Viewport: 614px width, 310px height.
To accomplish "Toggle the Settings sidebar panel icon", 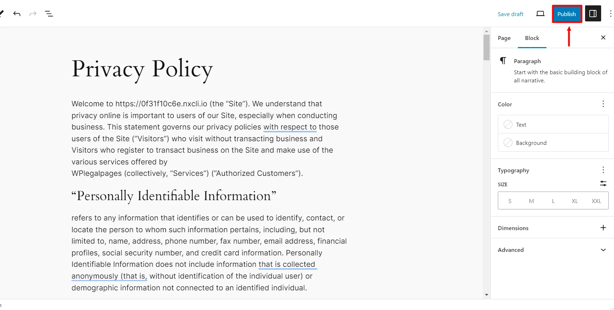I will pyautogui.click(x=593, y=14).
